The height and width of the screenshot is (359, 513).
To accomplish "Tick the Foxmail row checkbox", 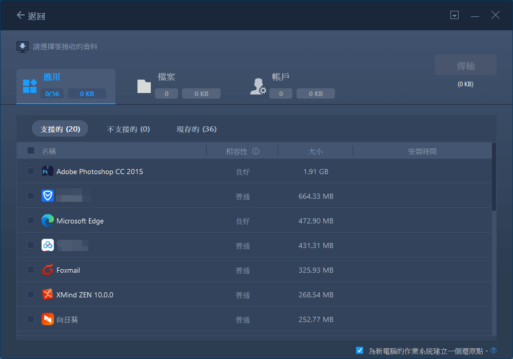I will pyautogui.click(x=31, y=270).
